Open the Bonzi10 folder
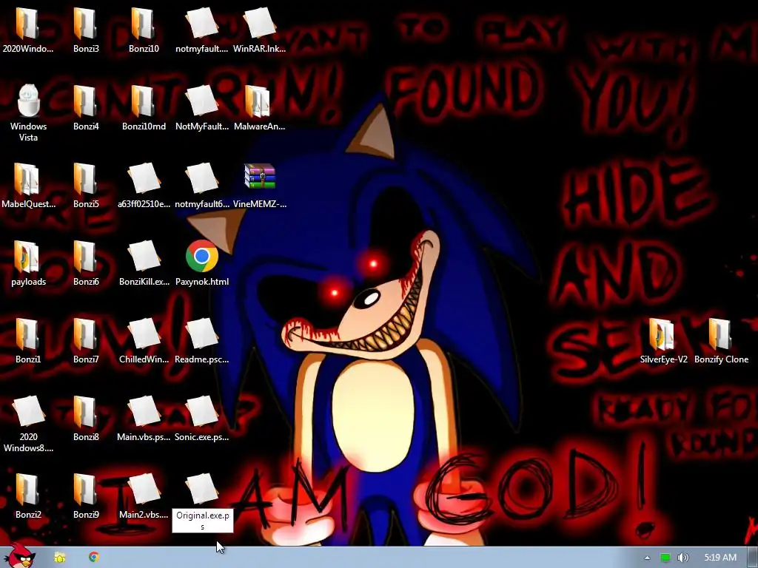The height and width of the screenshot is (568, 758). tap(144, 24)
